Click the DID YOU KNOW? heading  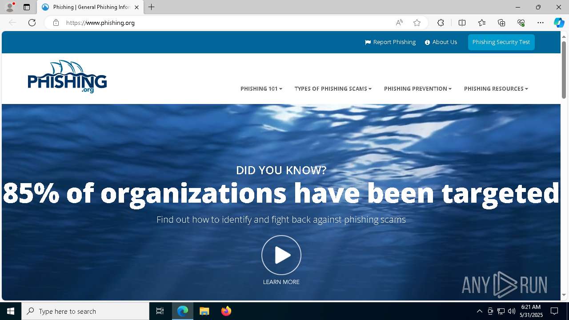tap(281, 170)
